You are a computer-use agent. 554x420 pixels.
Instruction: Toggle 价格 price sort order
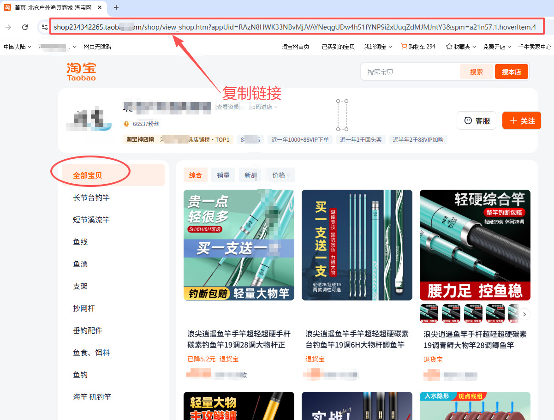click(x=280, y=175)
